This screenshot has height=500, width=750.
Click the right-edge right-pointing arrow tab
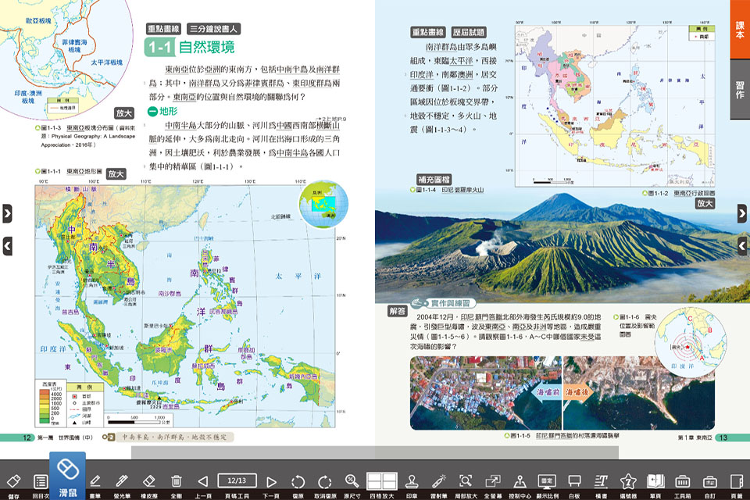(x=742, y=213)
